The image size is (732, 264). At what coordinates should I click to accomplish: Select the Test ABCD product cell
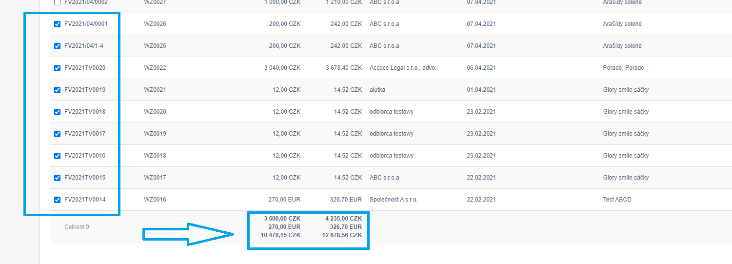pyautogui.click(x=617, y=200)
